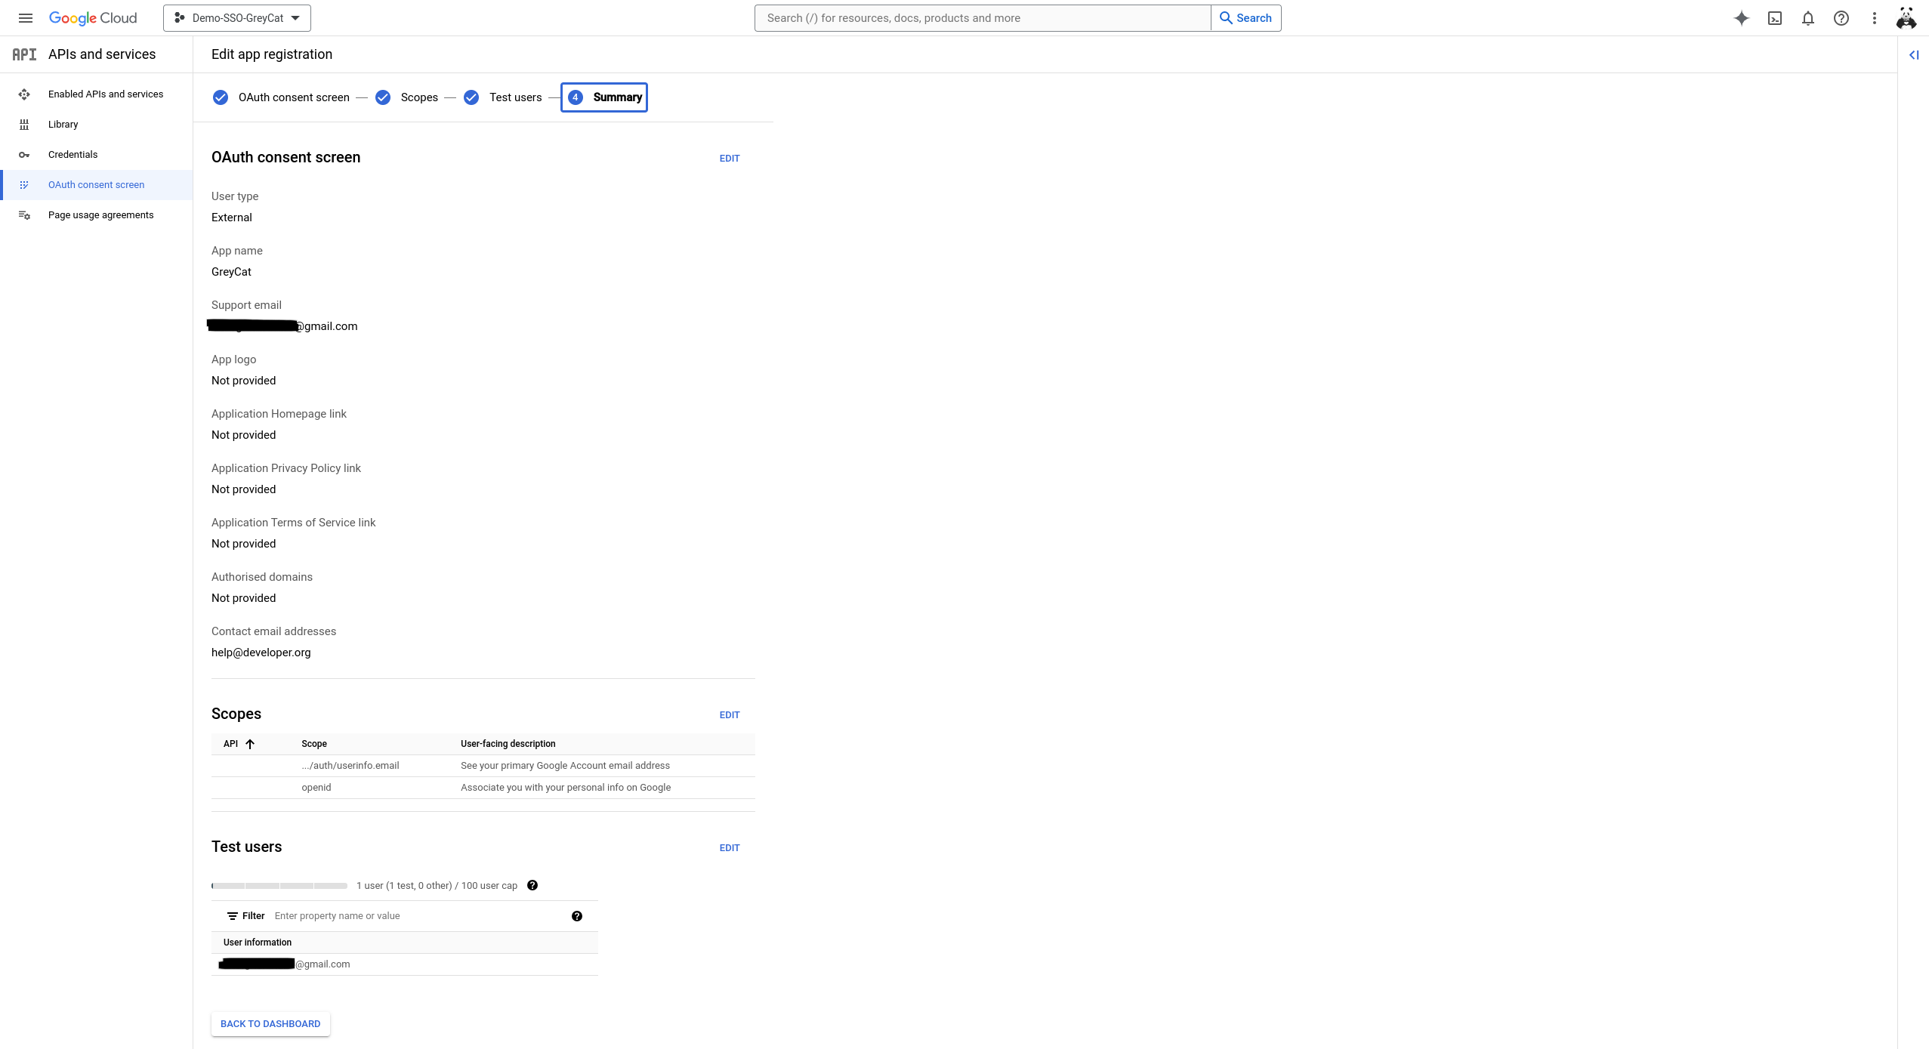Click the test users cap help icon
The width and height of the screenshot is (1929, 1049).
pos(532,885)
